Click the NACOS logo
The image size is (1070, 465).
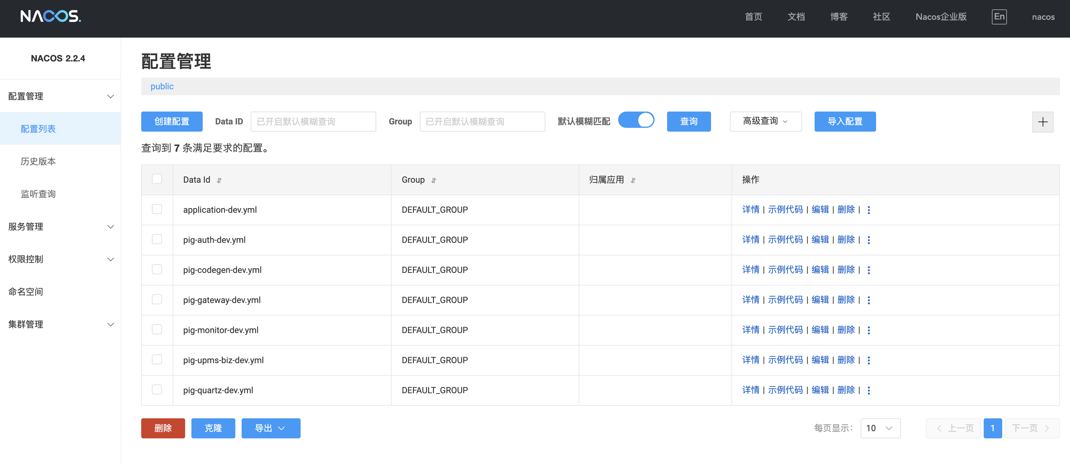click(51, 17)
